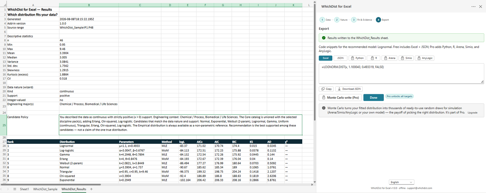Select the Chi-squared distribution cell
Screen dimensions: 486x193
(89, 176)
